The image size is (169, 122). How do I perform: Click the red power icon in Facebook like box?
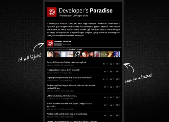(x=50, y=43)
